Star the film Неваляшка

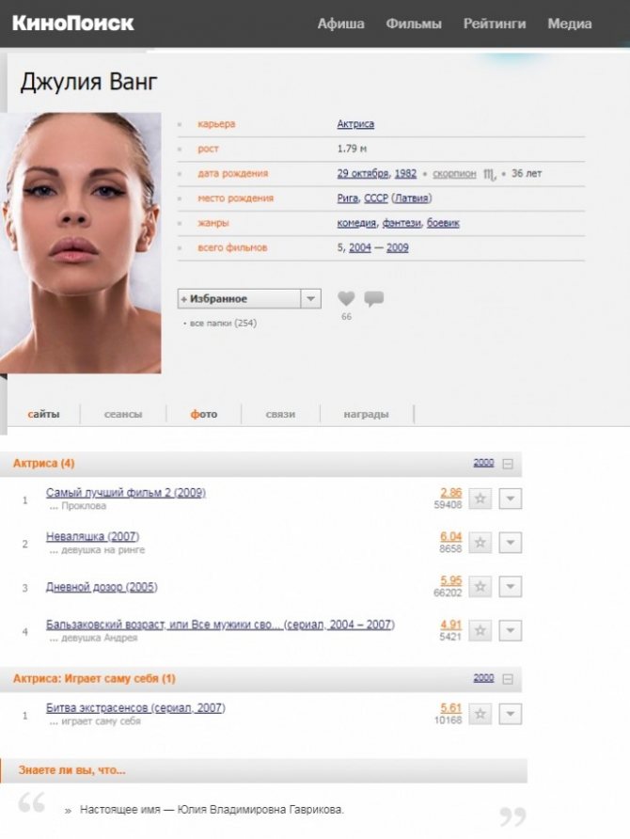[480, 543]
